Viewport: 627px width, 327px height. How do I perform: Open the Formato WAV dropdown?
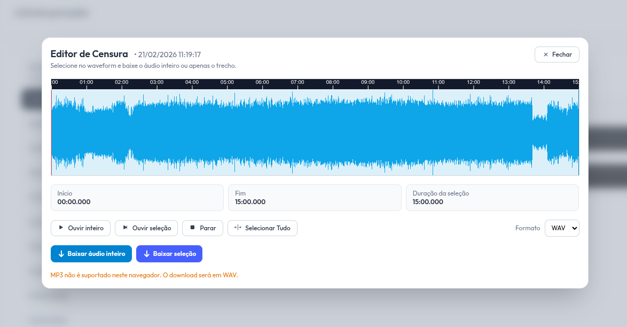(562, 228)
